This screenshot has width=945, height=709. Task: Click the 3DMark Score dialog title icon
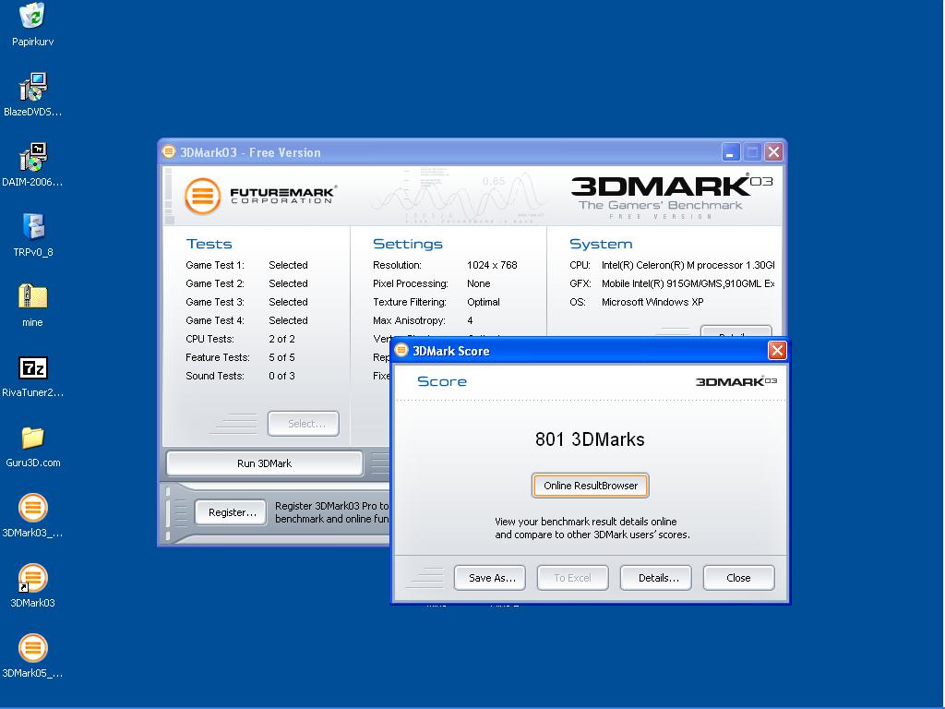pyautogui.click(x=401, y=350)
